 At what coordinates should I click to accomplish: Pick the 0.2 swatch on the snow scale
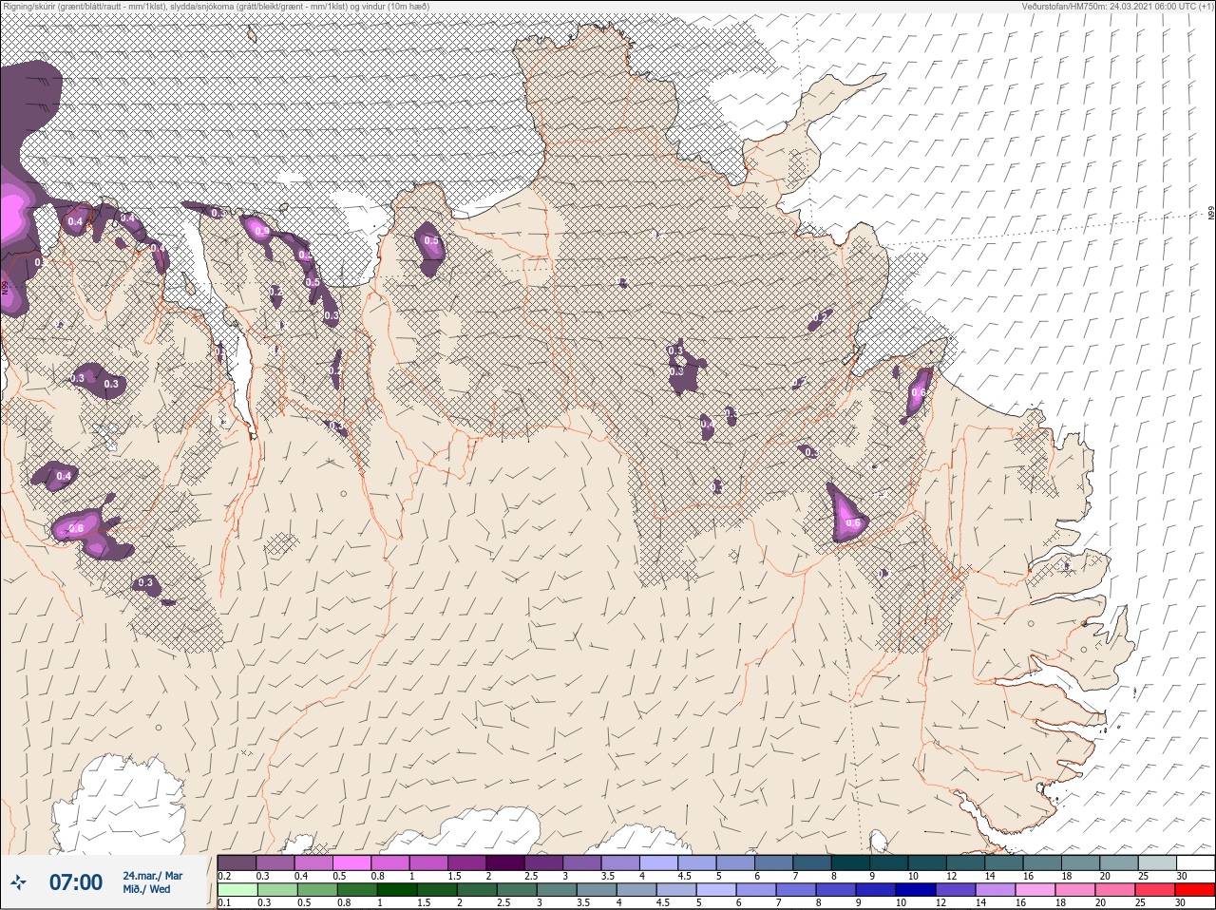pos(237,863)
